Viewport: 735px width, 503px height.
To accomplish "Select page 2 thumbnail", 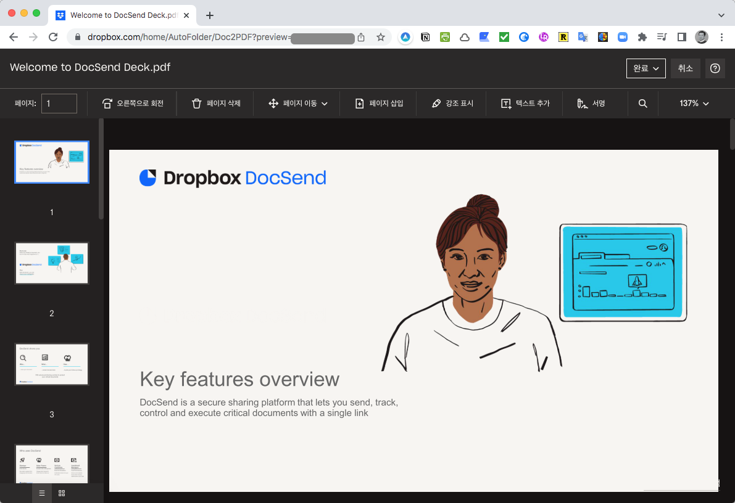I will (52, 263).
